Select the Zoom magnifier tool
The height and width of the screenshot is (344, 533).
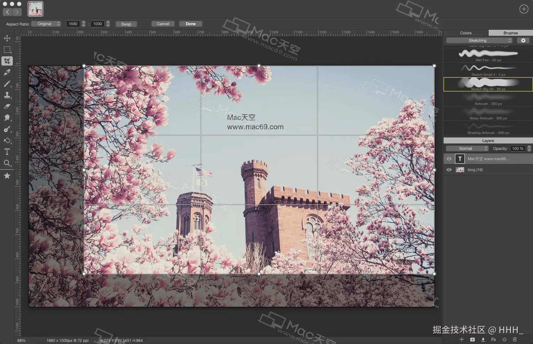pos(7,163)
